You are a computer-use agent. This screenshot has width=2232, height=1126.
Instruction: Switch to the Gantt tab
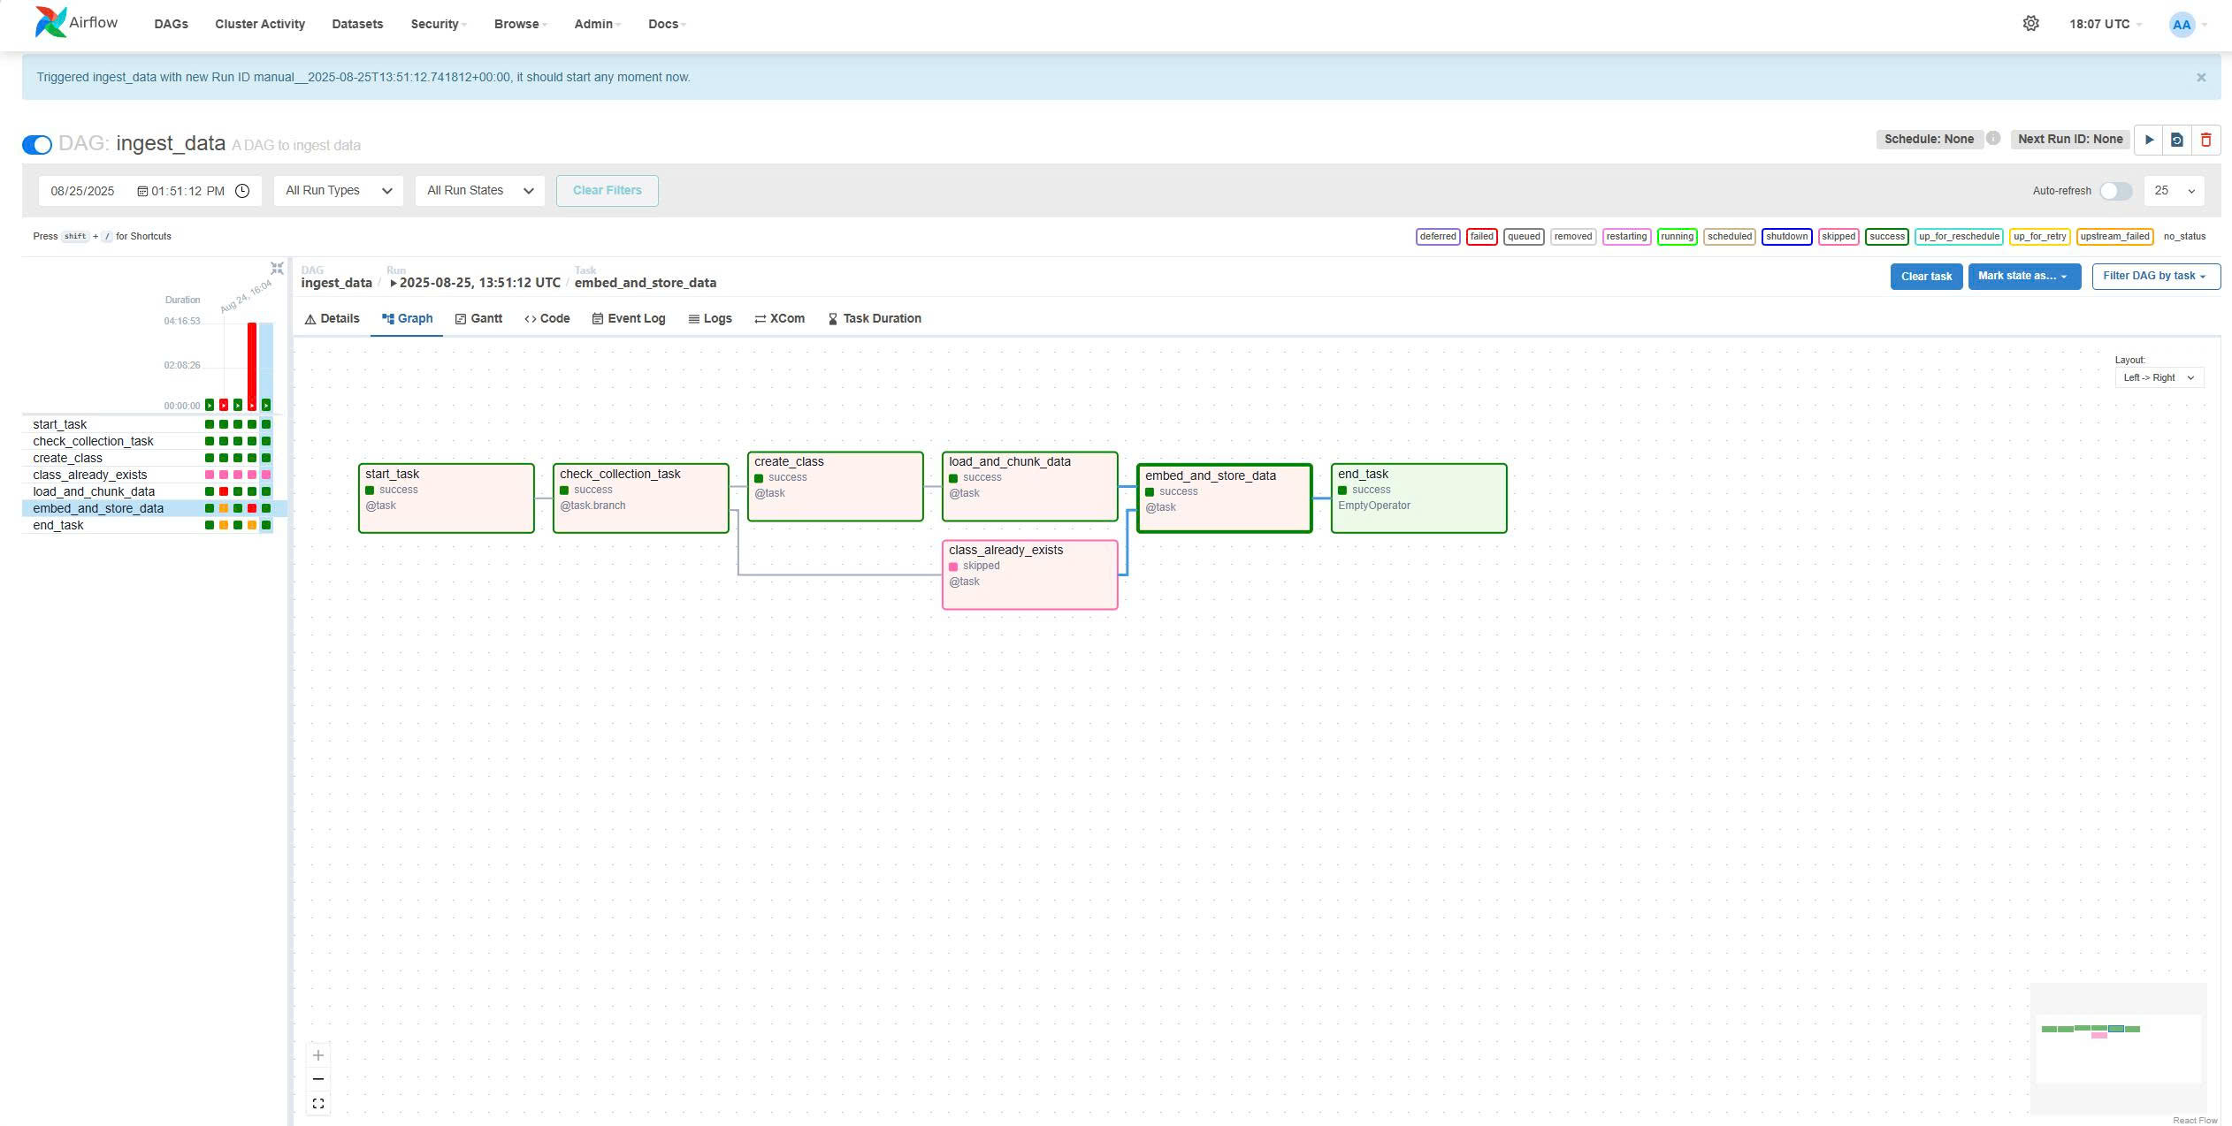pyautogui.click(x=478, y=319)
